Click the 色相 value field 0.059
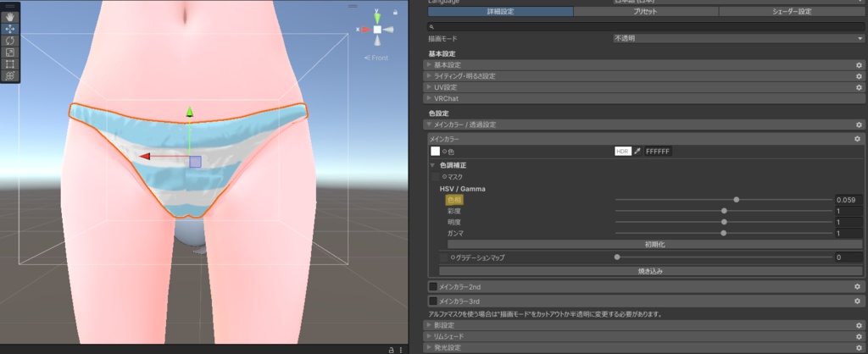Image resolution: width=868 pixels, height=354 pixels. pos(848,200)
